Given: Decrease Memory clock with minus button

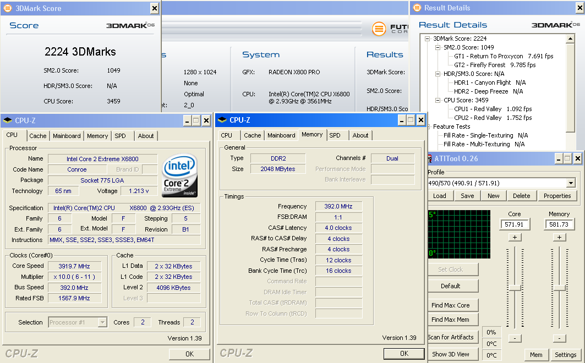Looking at the screenshot, I should (559, 338).
